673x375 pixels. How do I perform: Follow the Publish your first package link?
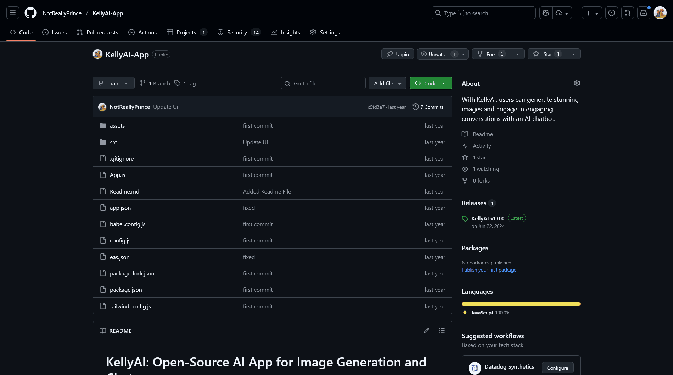(489, 270)
